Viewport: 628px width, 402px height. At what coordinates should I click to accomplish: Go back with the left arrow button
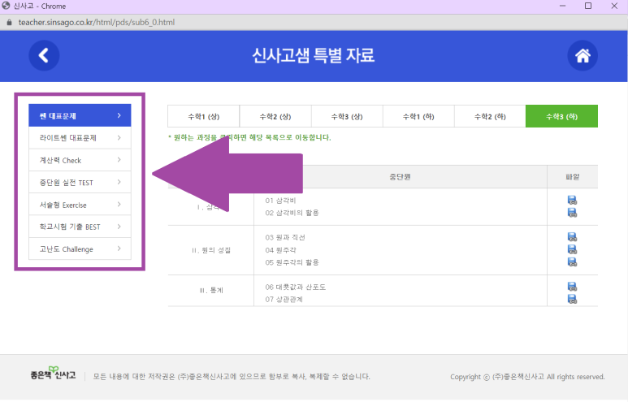(x=44, y=55)
